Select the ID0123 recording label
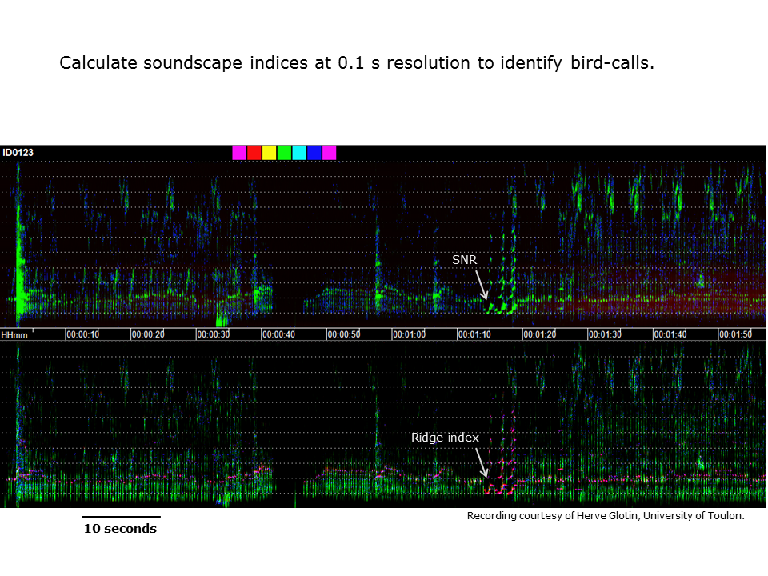This screenshot has height=576, width=768. point(18,152)
